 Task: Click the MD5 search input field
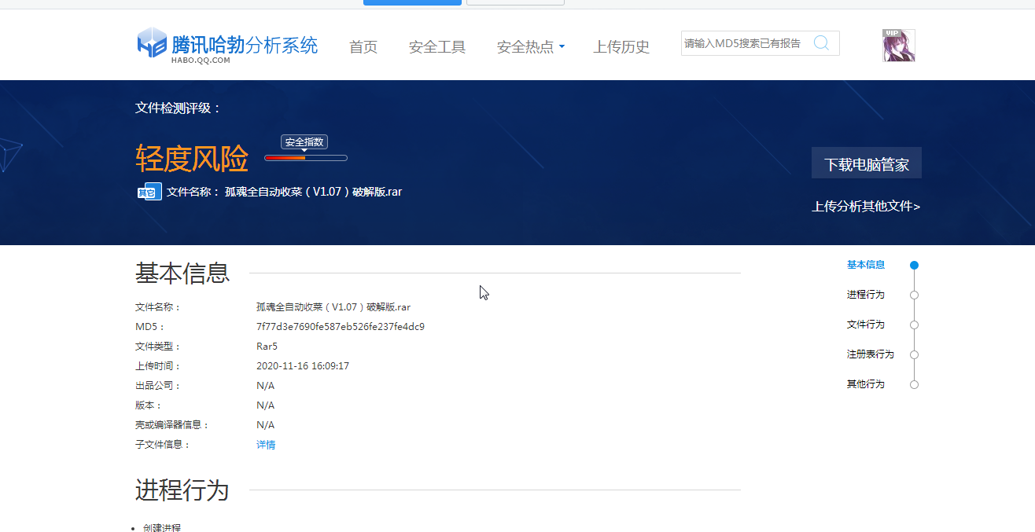pyautogui.click(x=743, y=43)
